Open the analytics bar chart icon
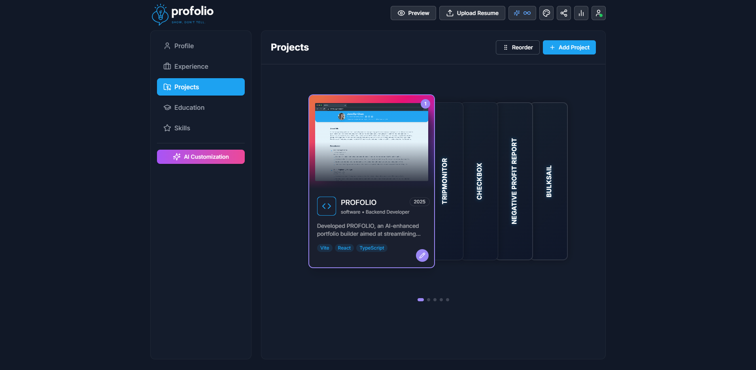 581,13
